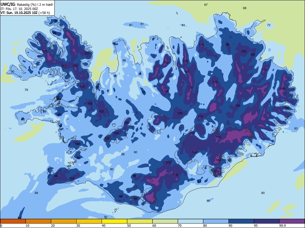Click the 'VT: Sun. 19.10.2025 10Z' valid time
Screen dimensions: 305x228
19,13
